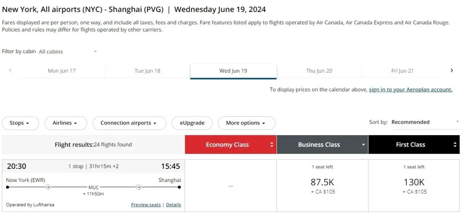This screenshot has width=460, height=213.
Task: Open Connection airports filter
Action: pyautogui.click(x=128, y=123)
